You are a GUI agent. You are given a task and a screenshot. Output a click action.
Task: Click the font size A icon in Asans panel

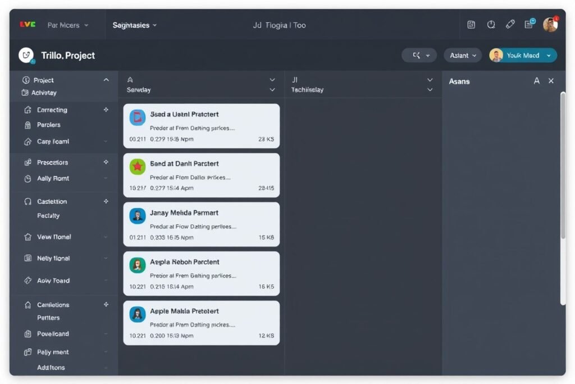pyautogui.click(x=536, y=81)
